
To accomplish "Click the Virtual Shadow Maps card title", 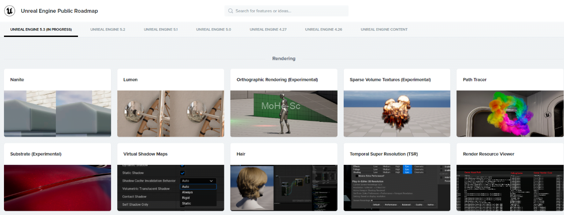I will coord(145,154).
